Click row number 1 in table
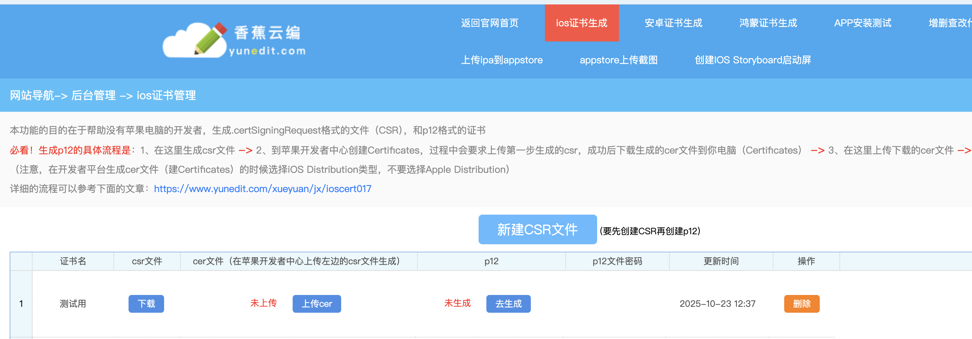The image size is (972, 339). [x=21, y=303]
